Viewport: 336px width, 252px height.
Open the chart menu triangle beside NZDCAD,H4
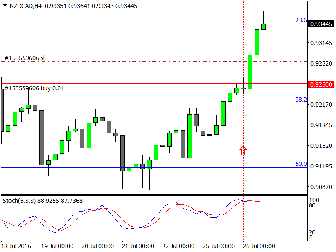click(x=5, y=5)
